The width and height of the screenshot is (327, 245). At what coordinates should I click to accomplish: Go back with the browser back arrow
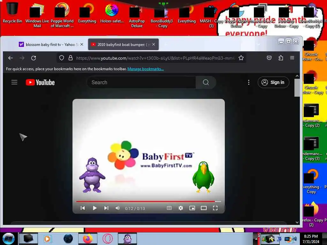point(11,58)
